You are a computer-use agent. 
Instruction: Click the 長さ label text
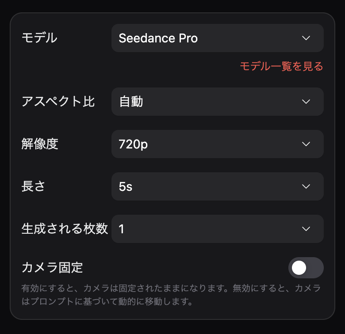tap(34, 186)
